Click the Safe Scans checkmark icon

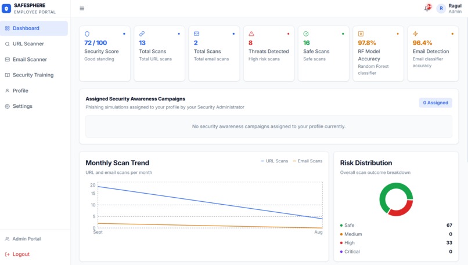click(x=306, y=34)
